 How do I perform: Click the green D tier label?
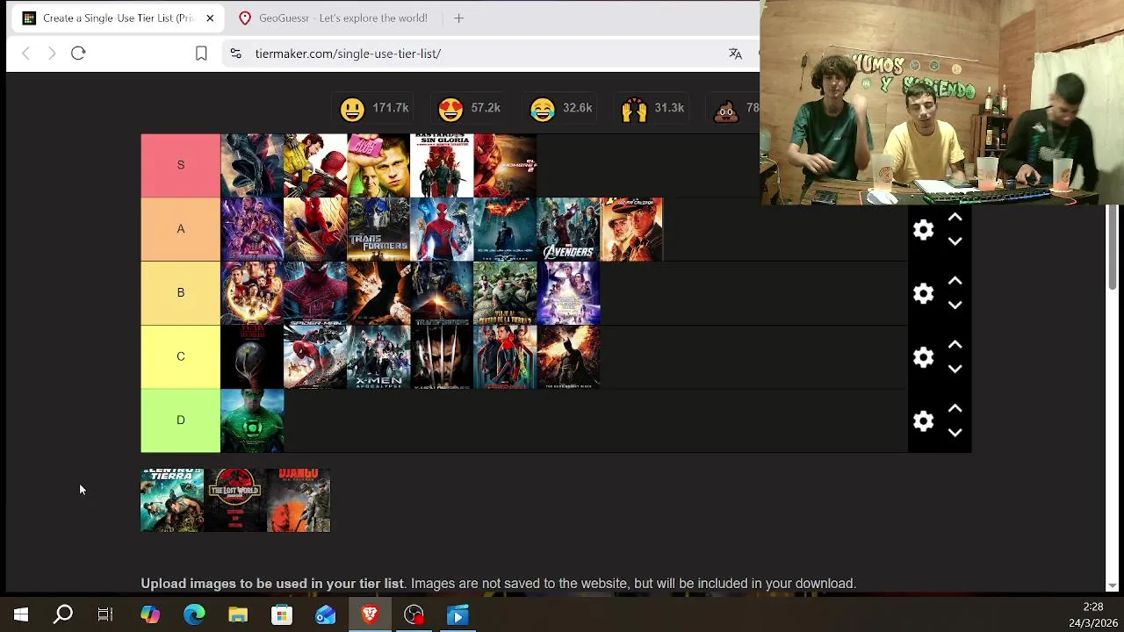pyautogui.click(x=180, y=420)
